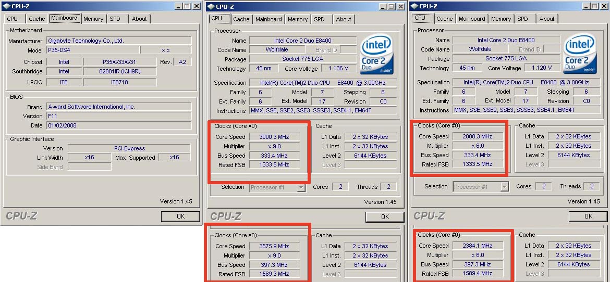Click chipset revision value 'A2'

182,62
